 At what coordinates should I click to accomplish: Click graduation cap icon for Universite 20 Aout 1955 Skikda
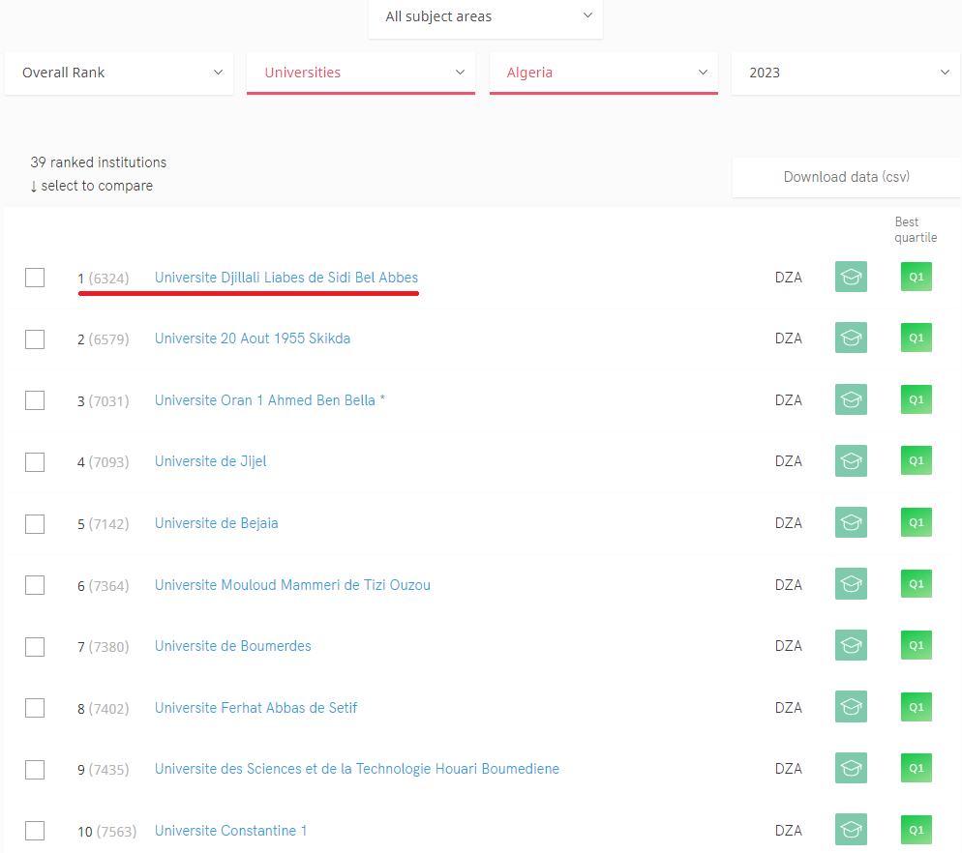851,338
